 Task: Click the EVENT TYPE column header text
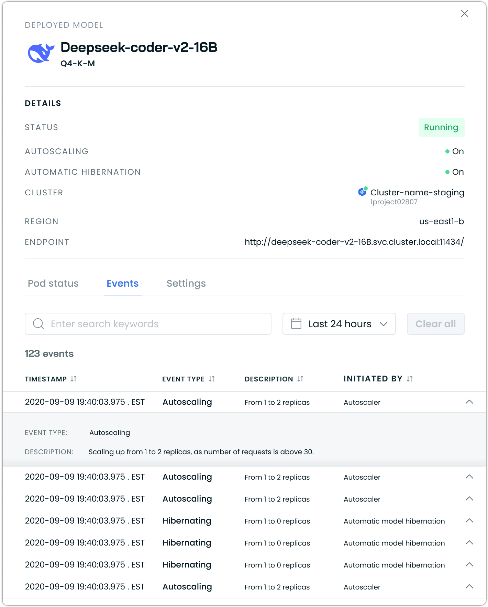[x=183, y=379]
